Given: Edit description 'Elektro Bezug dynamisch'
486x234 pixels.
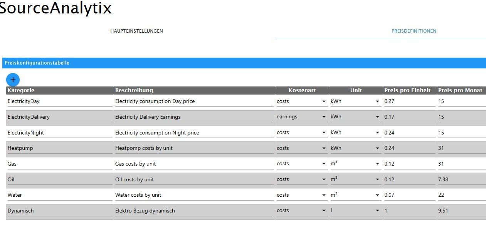Looking at the screenshot, I should [194, 211].
